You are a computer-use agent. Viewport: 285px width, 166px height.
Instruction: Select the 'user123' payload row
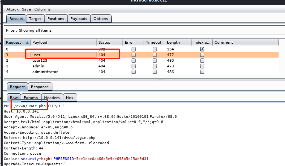coord(141,60)
